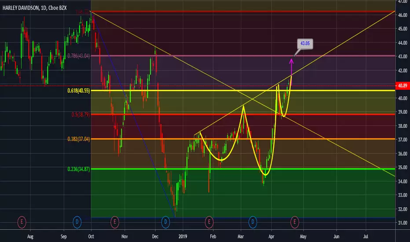
Task: Click the 45.00 price axis label
Action: click(403, 29)
